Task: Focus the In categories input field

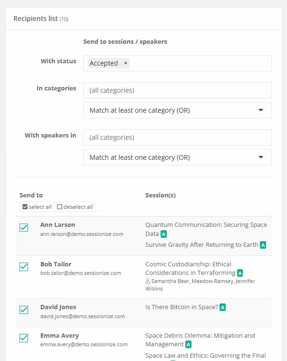Action: pyautogui.click(x=177, y=90)
